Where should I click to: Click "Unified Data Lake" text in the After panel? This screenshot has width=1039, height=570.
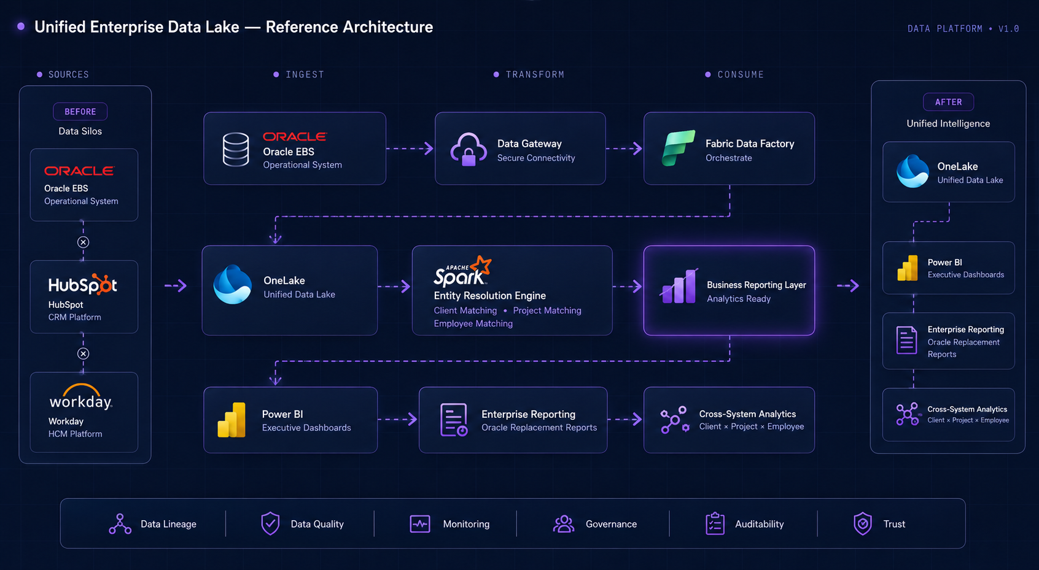point(970,180)
